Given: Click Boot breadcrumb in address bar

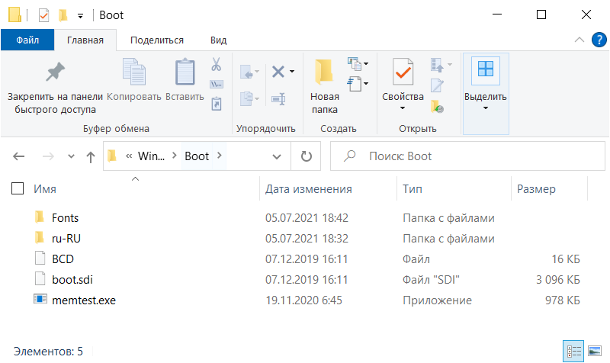Looking at the screenshot, I should 197,156.
